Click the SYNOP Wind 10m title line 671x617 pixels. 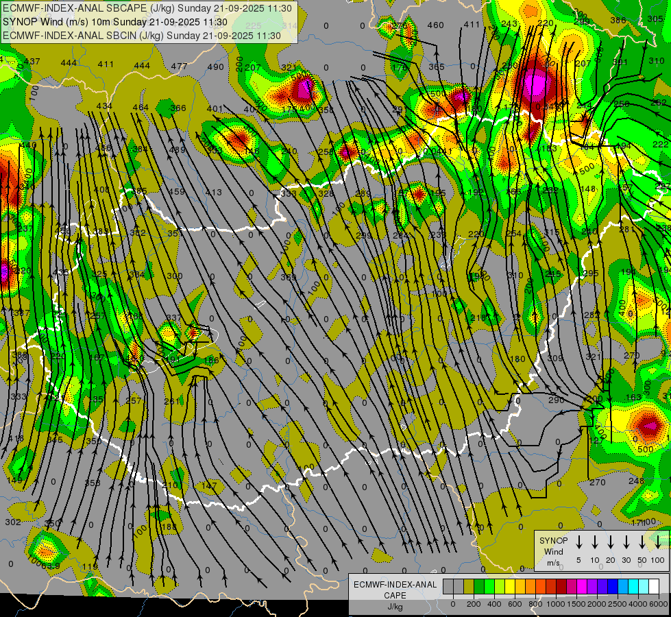coord(114,22)
